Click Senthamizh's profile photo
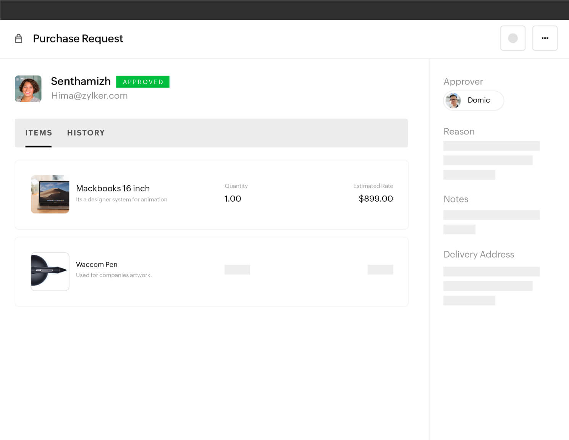569x440 pixels. 28,89
